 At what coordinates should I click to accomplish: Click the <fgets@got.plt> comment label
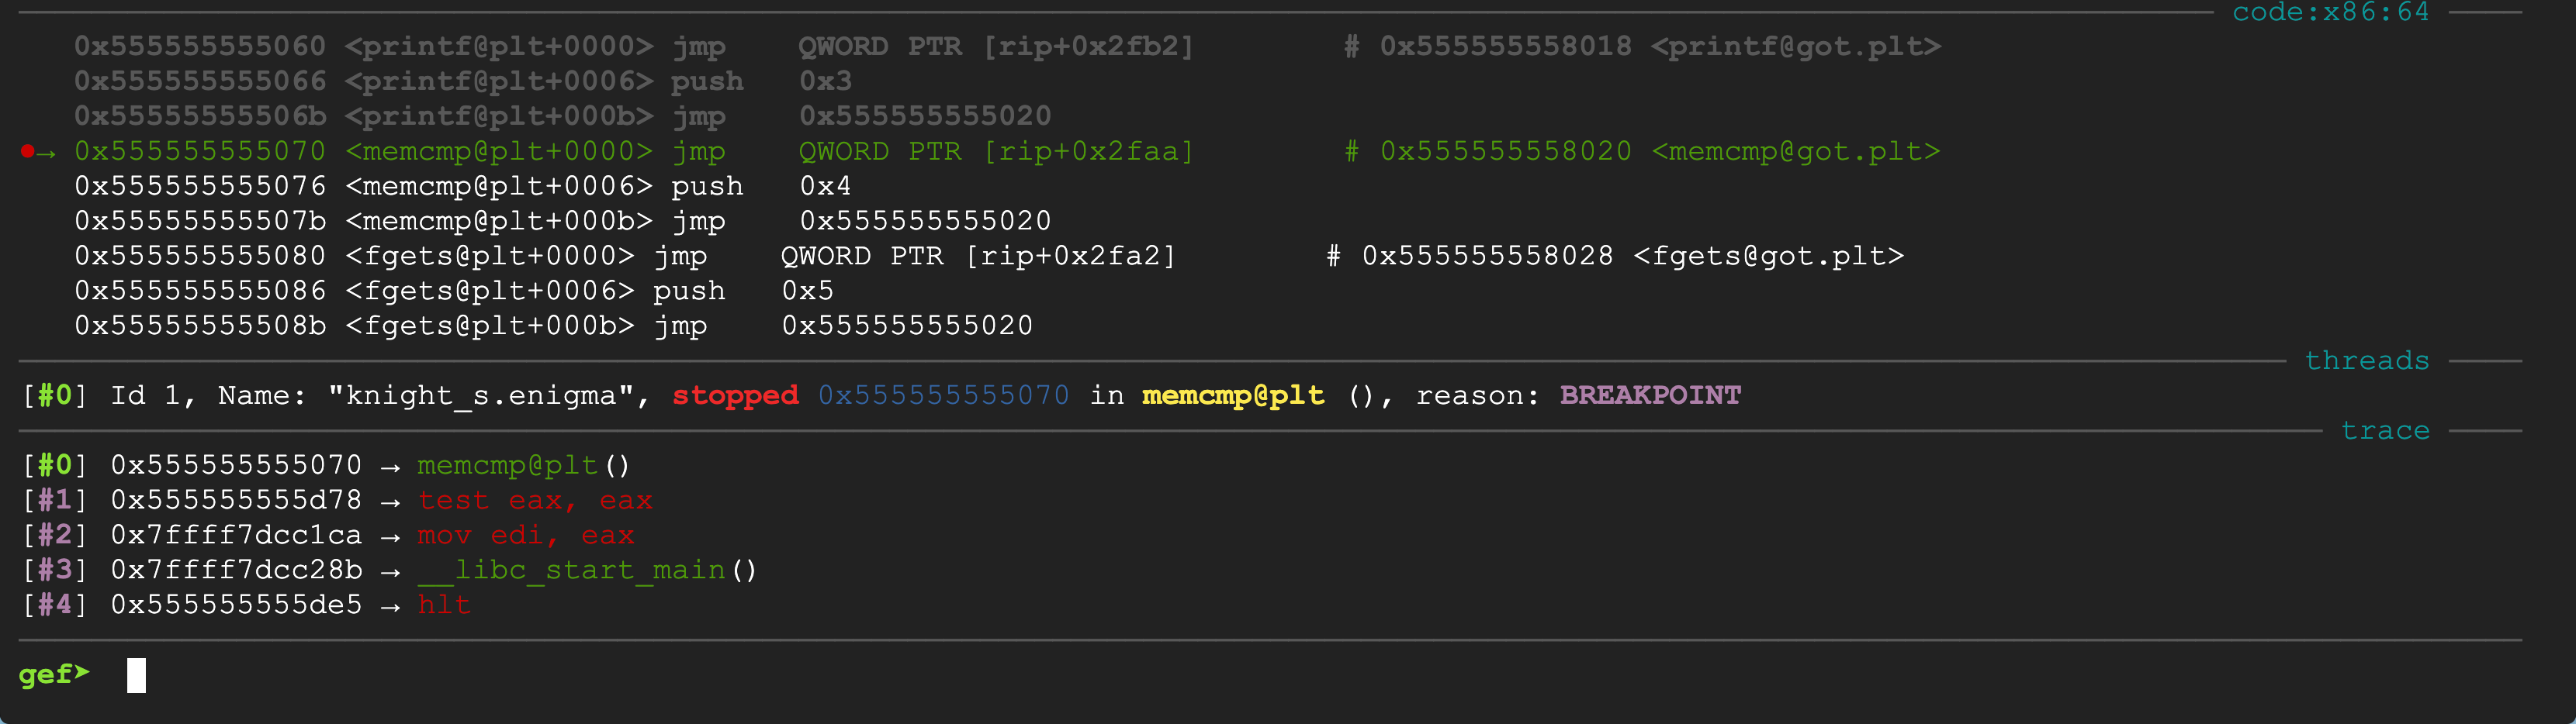pos(1768,257)
